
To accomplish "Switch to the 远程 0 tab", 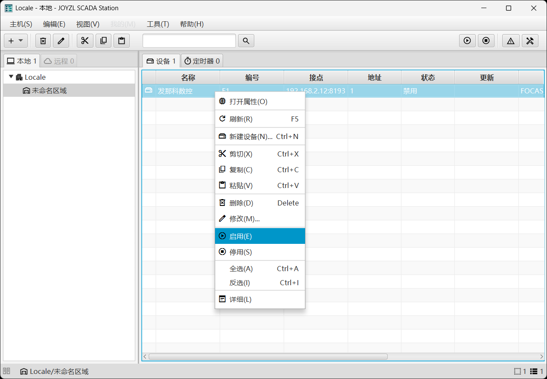I will click(59, 61).
